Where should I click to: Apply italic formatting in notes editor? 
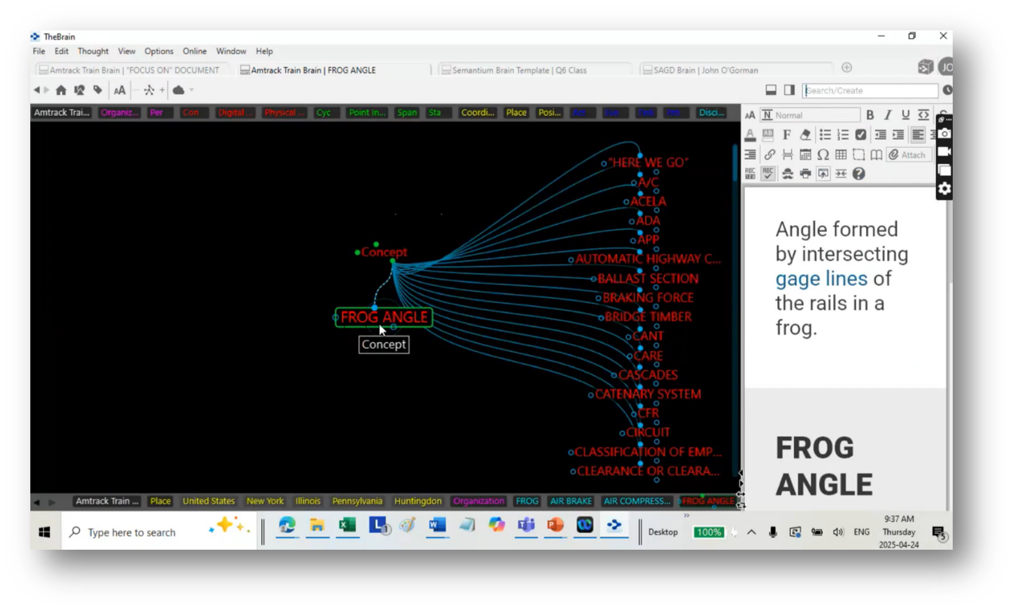click(x=888, y=115)
